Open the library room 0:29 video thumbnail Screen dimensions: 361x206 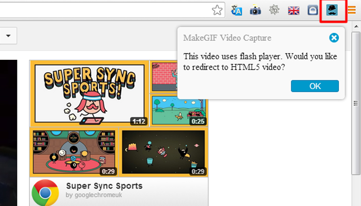point(74,152)
